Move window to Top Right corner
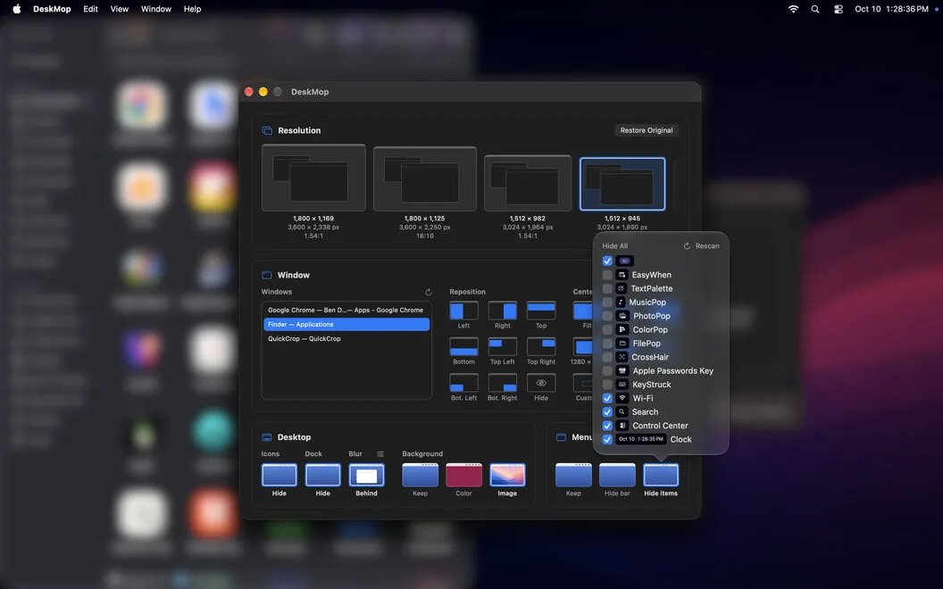 pyautogui.click(x=540, y=347)
